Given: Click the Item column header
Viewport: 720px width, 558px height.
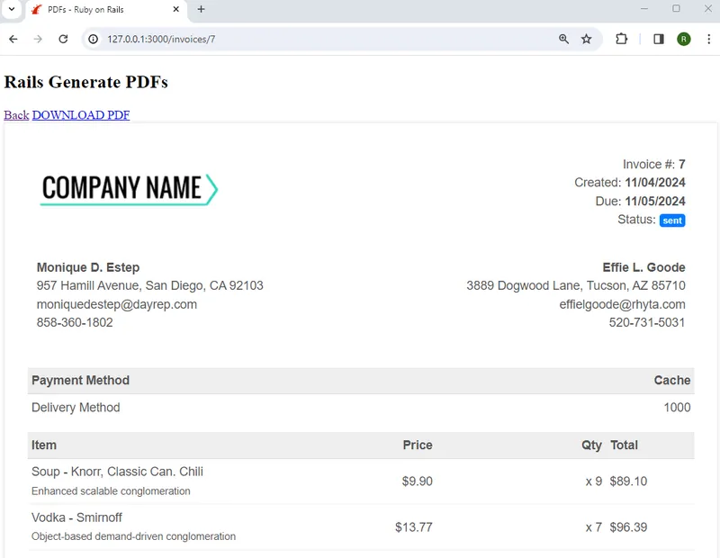Looking at the screenshot, I should (44, 445).
